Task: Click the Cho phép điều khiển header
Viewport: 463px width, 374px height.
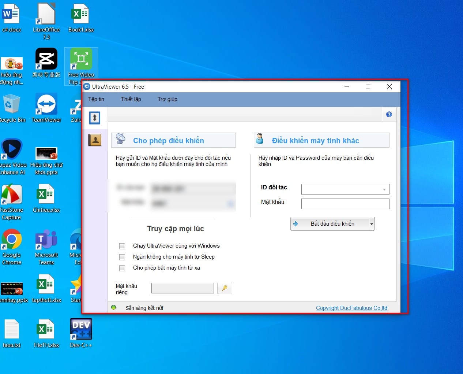Action: click(x=173, y=140)
